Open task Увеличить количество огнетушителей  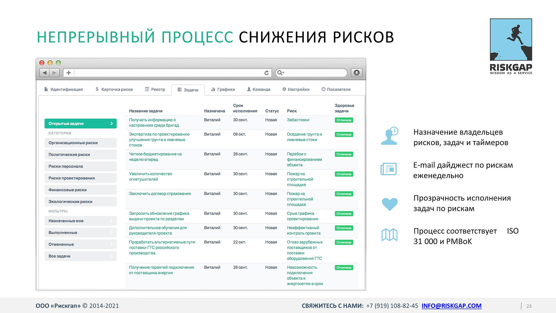coord(150,176)
